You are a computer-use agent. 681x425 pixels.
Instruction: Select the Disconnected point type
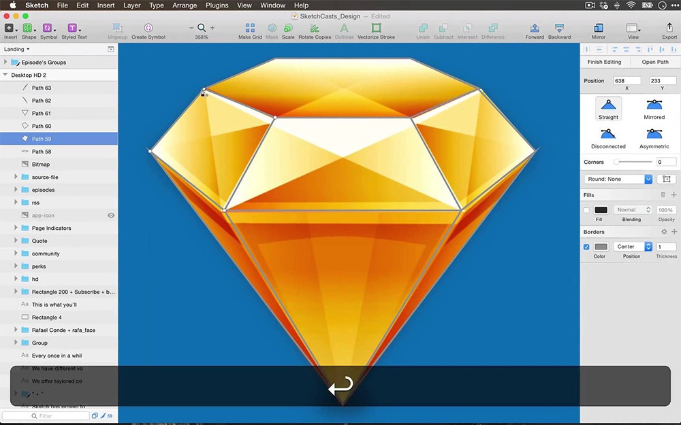pyautogui.click(x=608, y=137)
